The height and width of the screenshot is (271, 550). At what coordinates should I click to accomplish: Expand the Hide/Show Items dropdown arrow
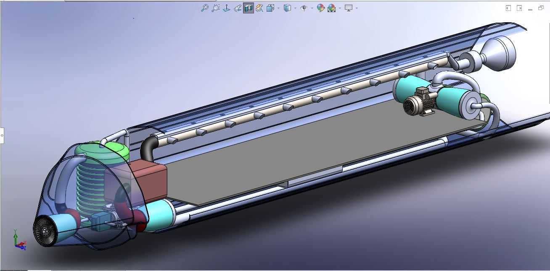[x=312, y=8]
